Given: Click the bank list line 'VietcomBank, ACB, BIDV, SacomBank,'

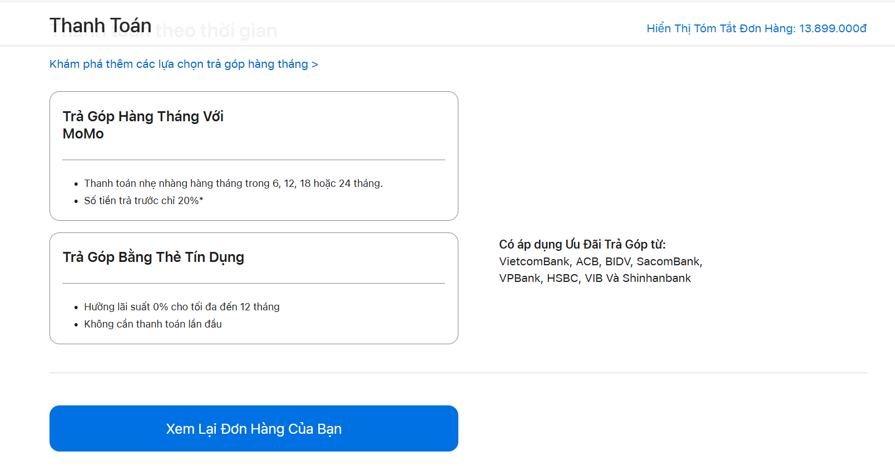Looking at the screenshot, I should (x=601, y=261).
